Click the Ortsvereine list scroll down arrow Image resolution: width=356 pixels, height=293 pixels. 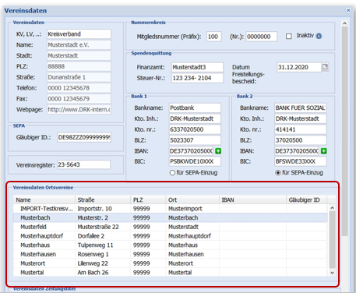coord(332,273)
